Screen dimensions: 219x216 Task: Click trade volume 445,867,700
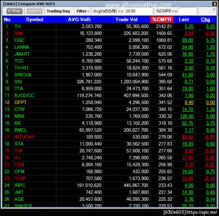136,185
